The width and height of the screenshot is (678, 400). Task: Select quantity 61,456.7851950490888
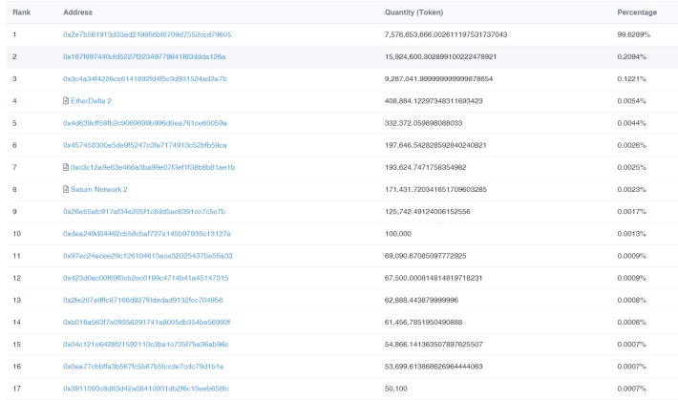pos(423,322)
